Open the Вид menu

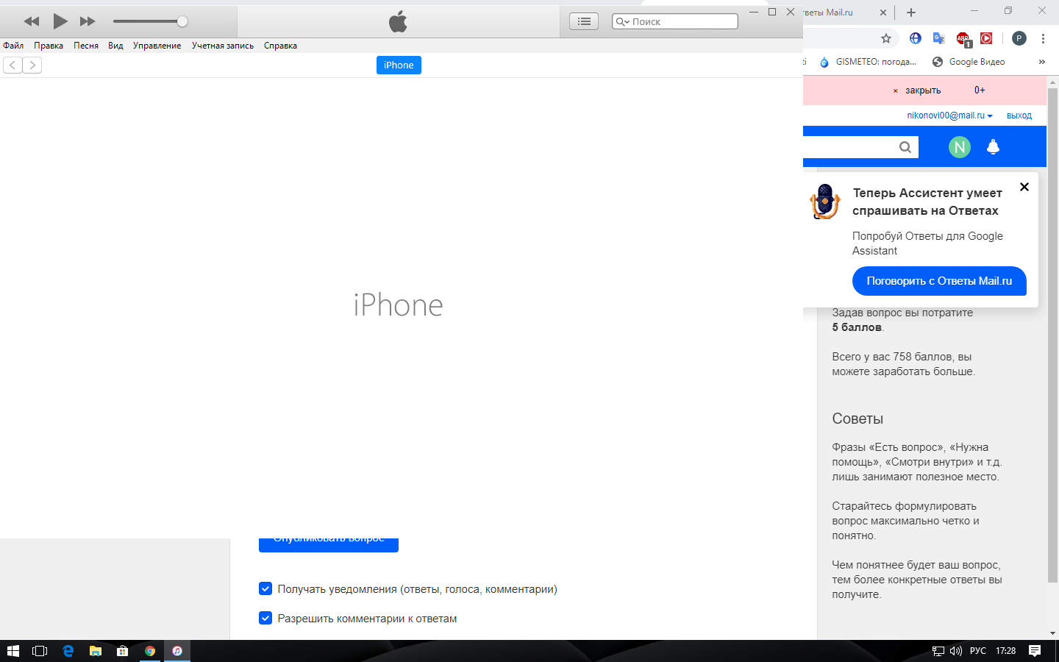click(115, 46)
